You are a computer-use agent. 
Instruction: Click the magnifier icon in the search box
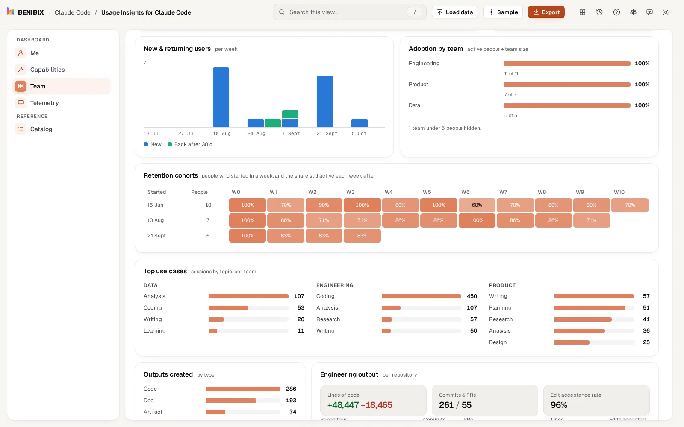tap(282, 12)
